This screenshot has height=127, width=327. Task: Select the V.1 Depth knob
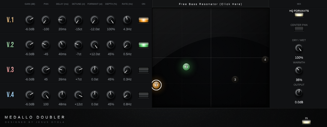[111, 20]
